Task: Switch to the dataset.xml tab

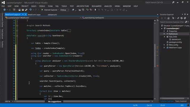Action: point(52,15)
